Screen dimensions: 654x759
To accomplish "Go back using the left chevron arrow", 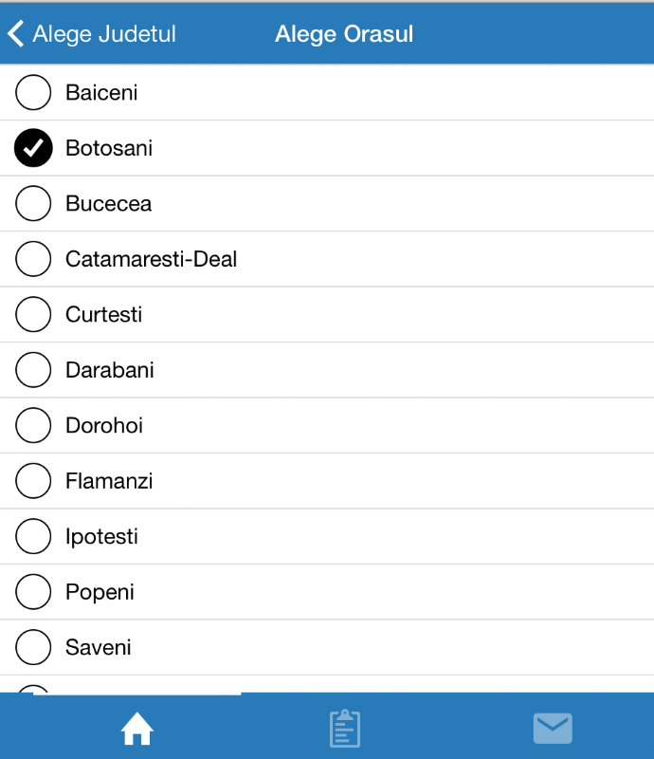I will tap(15, 33).
